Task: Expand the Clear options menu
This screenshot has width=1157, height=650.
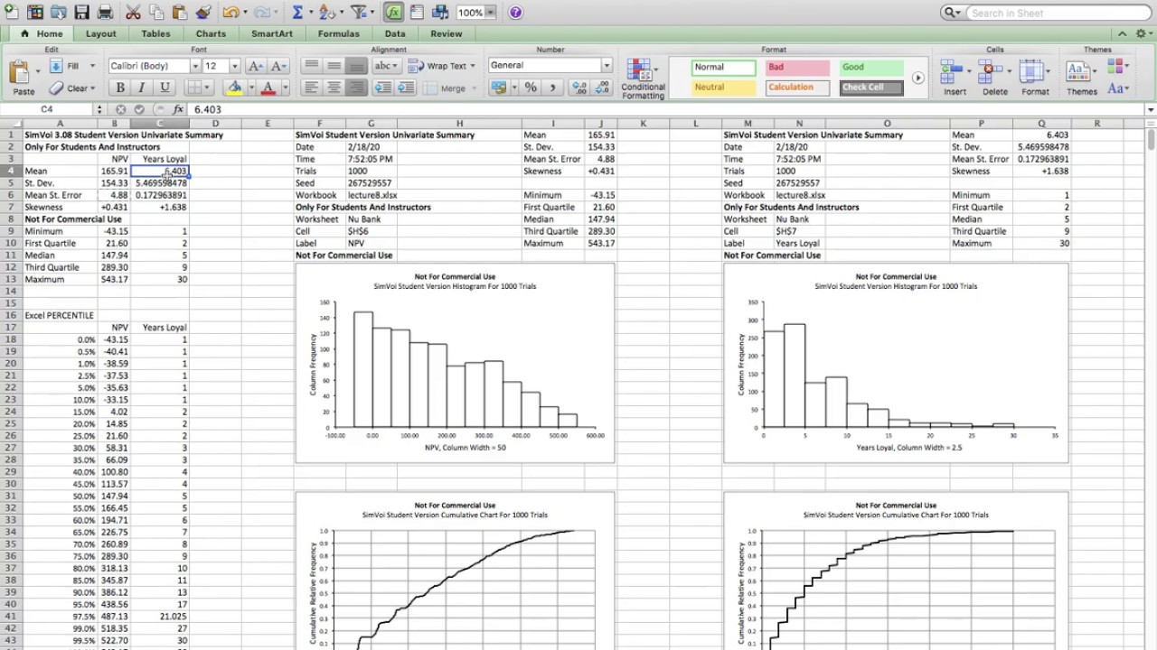Action: point(94,88)
